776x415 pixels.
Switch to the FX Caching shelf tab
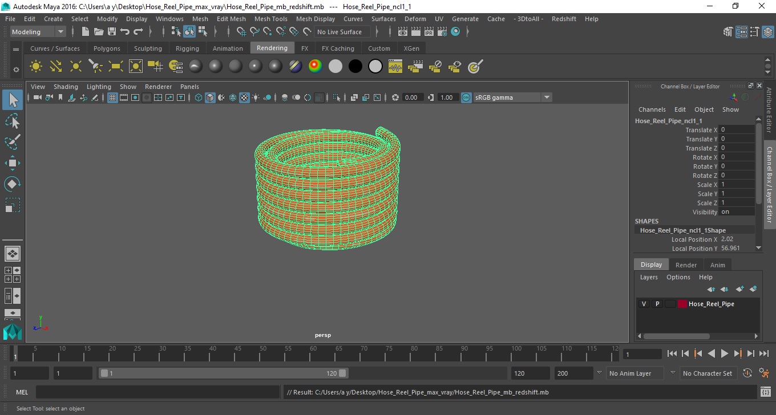tap(338, 48)
